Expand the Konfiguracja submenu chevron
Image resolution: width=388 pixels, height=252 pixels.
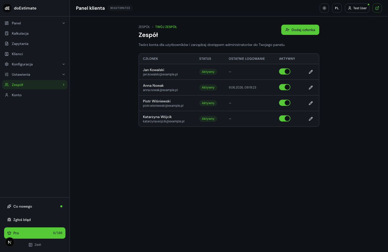pyautogui.click(x=64, y=64)
